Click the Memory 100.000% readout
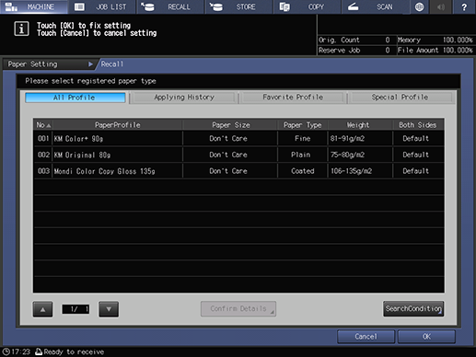This screenshot has height=357, width=476. [x=435, y=40]
